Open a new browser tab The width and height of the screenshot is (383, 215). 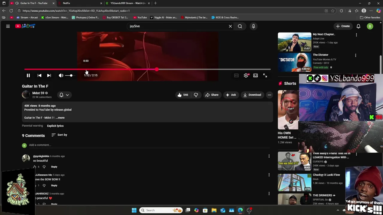155,3
